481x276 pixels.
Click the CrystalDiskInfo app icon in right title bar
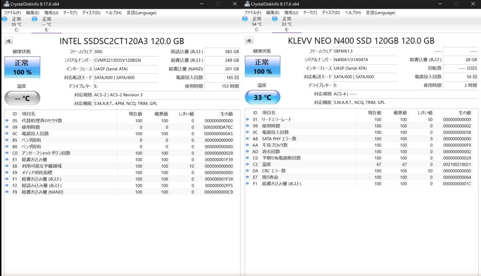(x=246, y=4)
